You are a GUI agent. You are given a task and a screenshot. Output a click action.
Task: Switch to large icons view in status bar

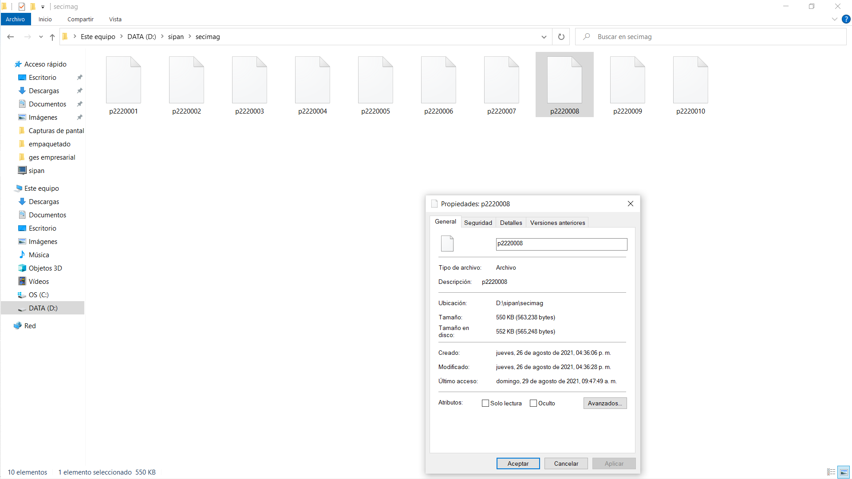pos(844,472)
